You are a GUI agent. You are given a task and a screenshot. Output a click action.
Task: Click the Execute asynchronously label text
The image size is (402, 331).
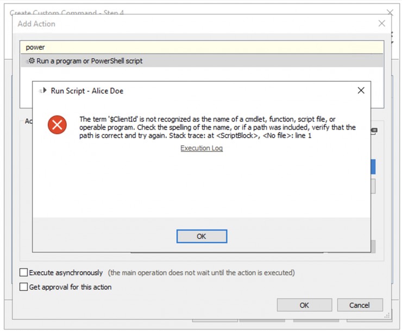pos(66,272)
